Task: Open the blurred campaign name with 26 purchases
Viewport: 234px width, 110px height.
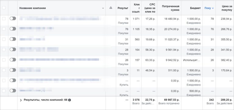Action: click(x=59, y=60)
